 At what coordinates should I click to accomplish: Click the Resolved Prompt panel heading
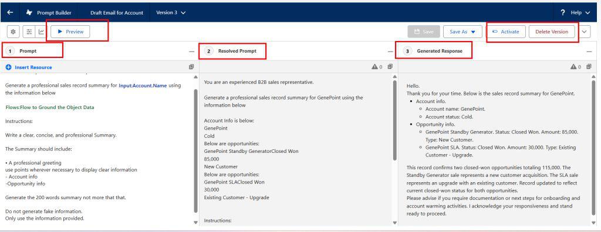[237, 51]
